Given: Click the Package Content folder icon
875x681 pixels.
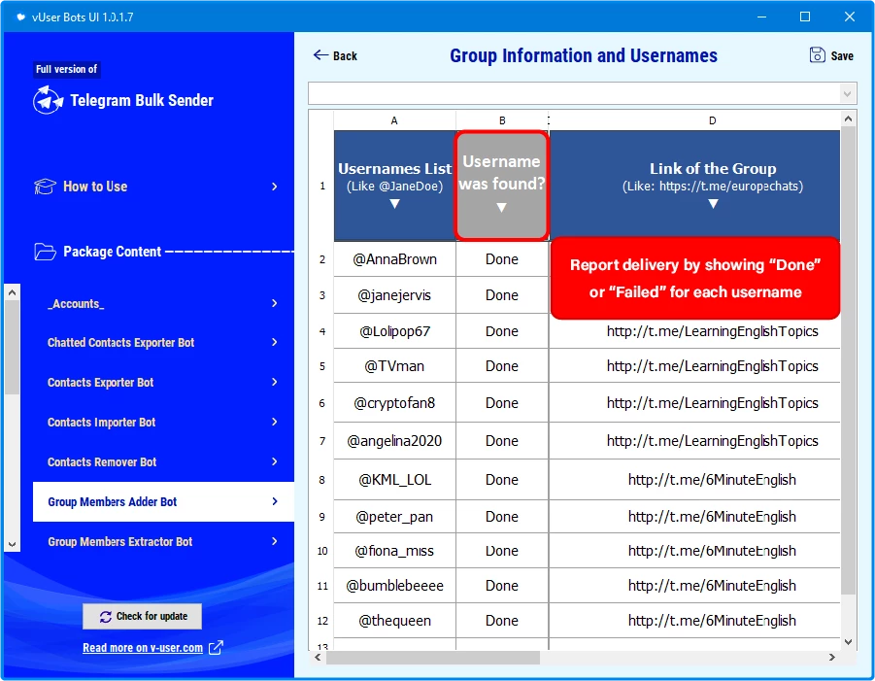Looking at the screenshot, I should click(x=45, y=252).
